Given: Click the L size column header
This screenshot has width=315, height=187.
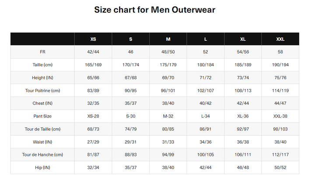Looking at the screenshot, I should (x=206, y=39).
